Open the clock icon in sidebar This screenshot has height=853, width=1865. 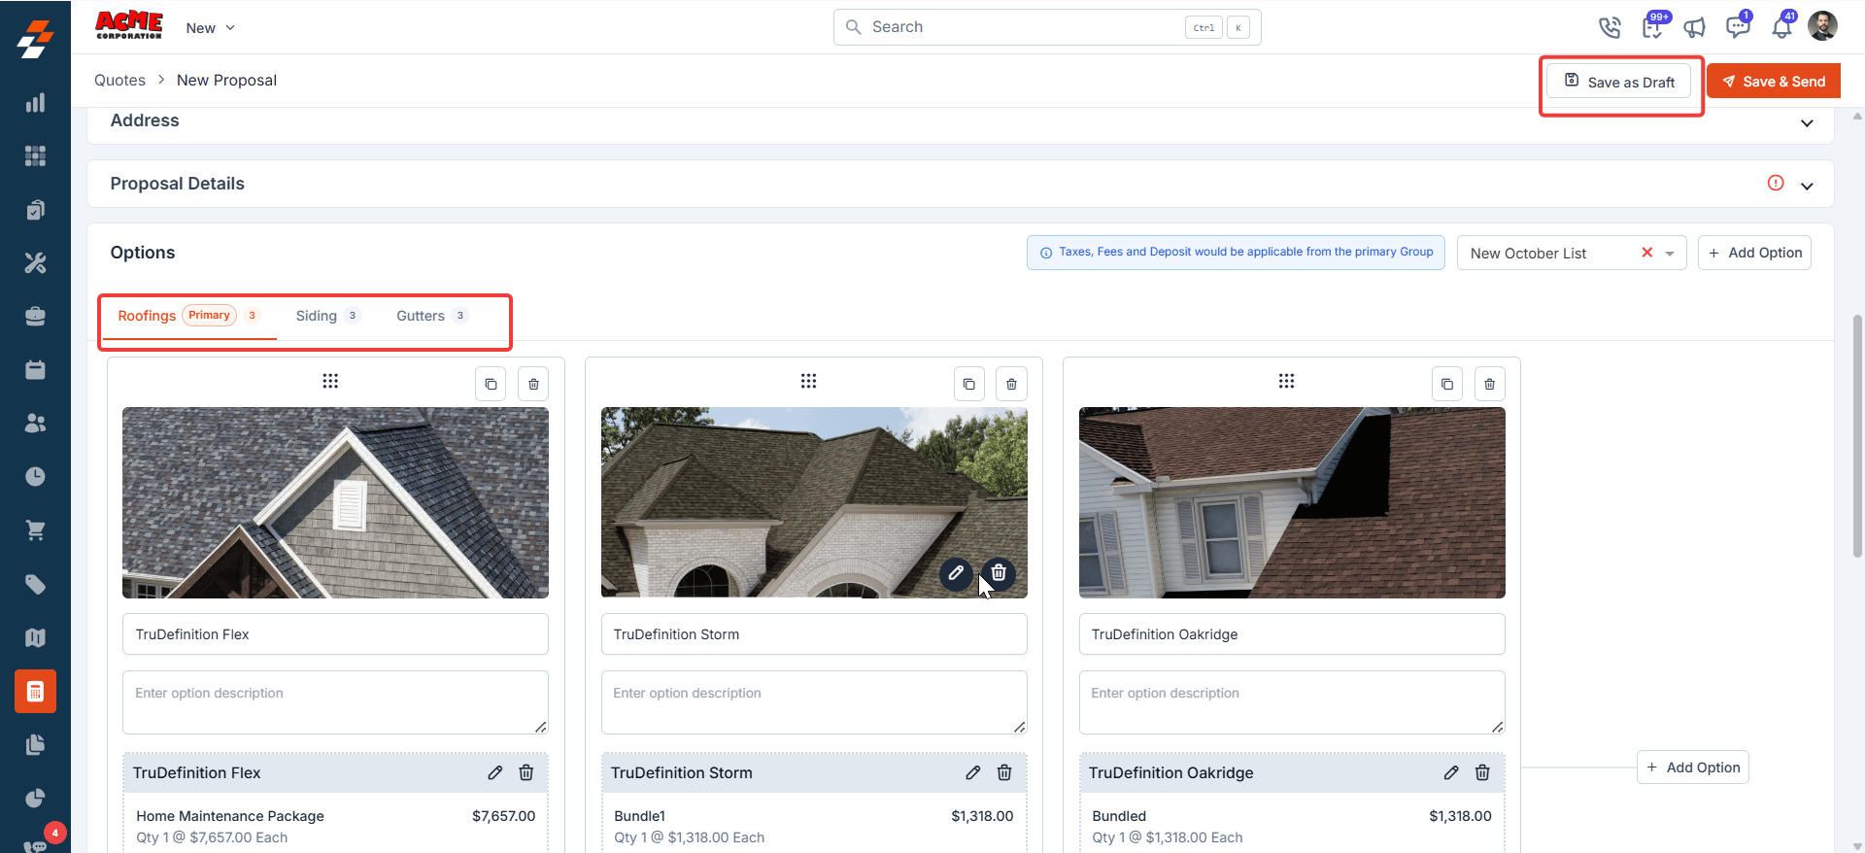(35, 476)
